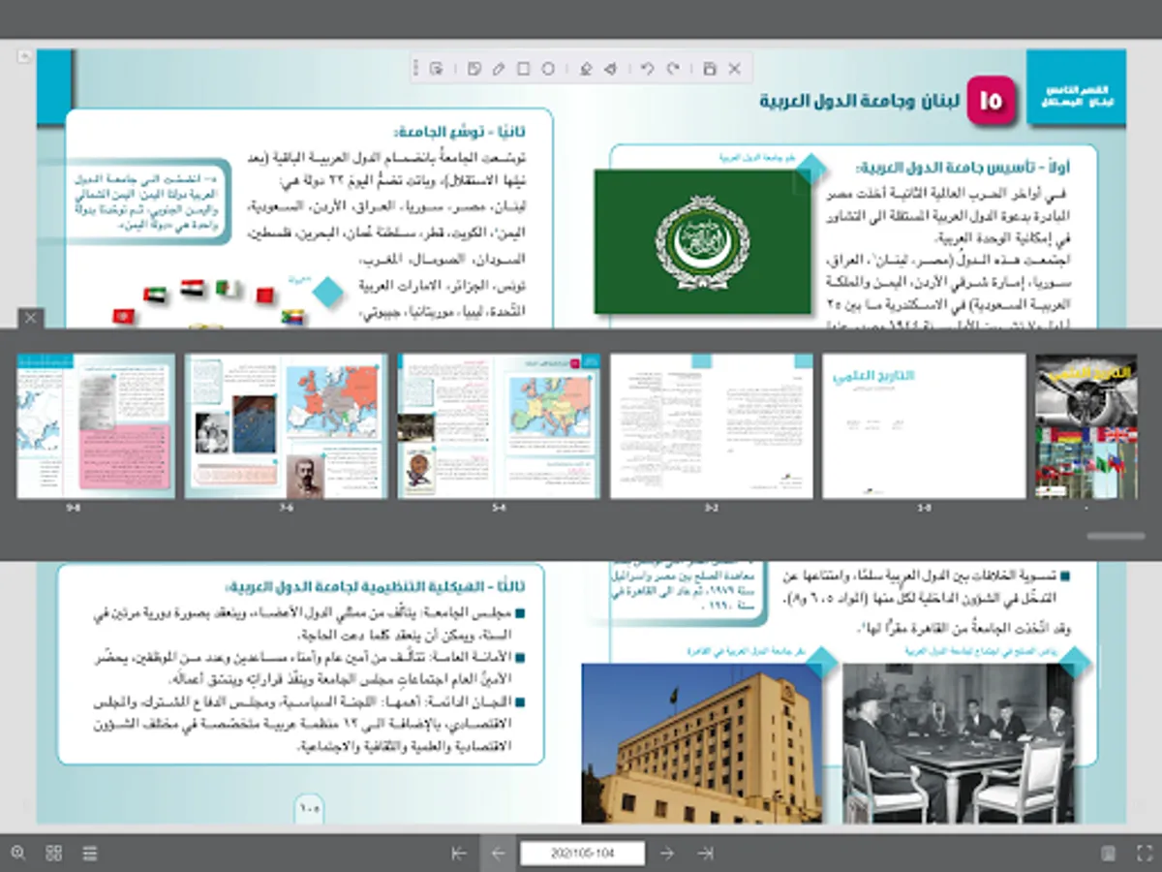Screen dimensions: 1162x872
Task: Open the table of contents list
Action: [x=90, y=853]
